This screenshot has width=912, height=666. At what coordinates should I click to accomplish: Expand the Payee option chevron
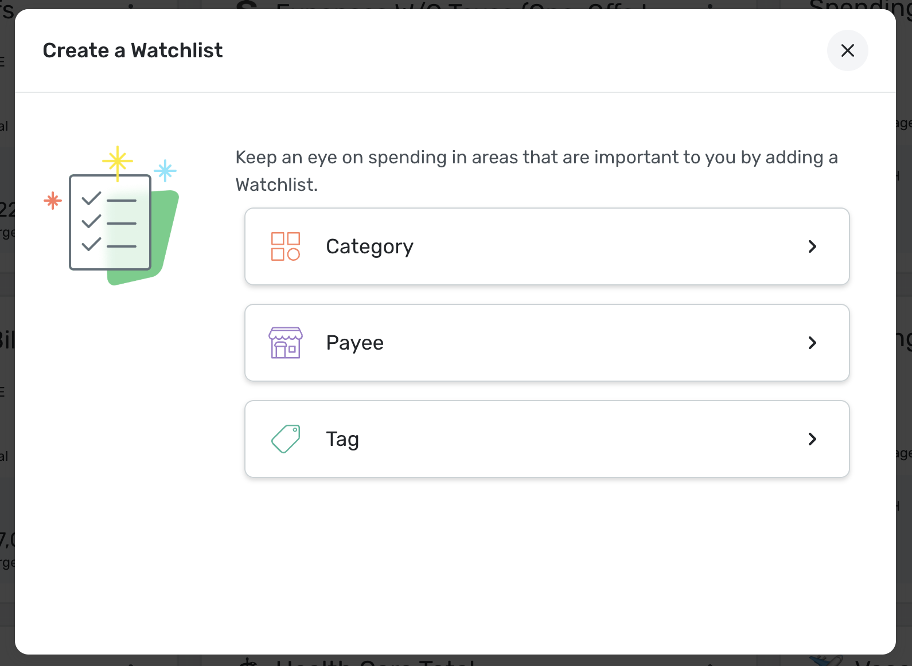coord(812,343)
